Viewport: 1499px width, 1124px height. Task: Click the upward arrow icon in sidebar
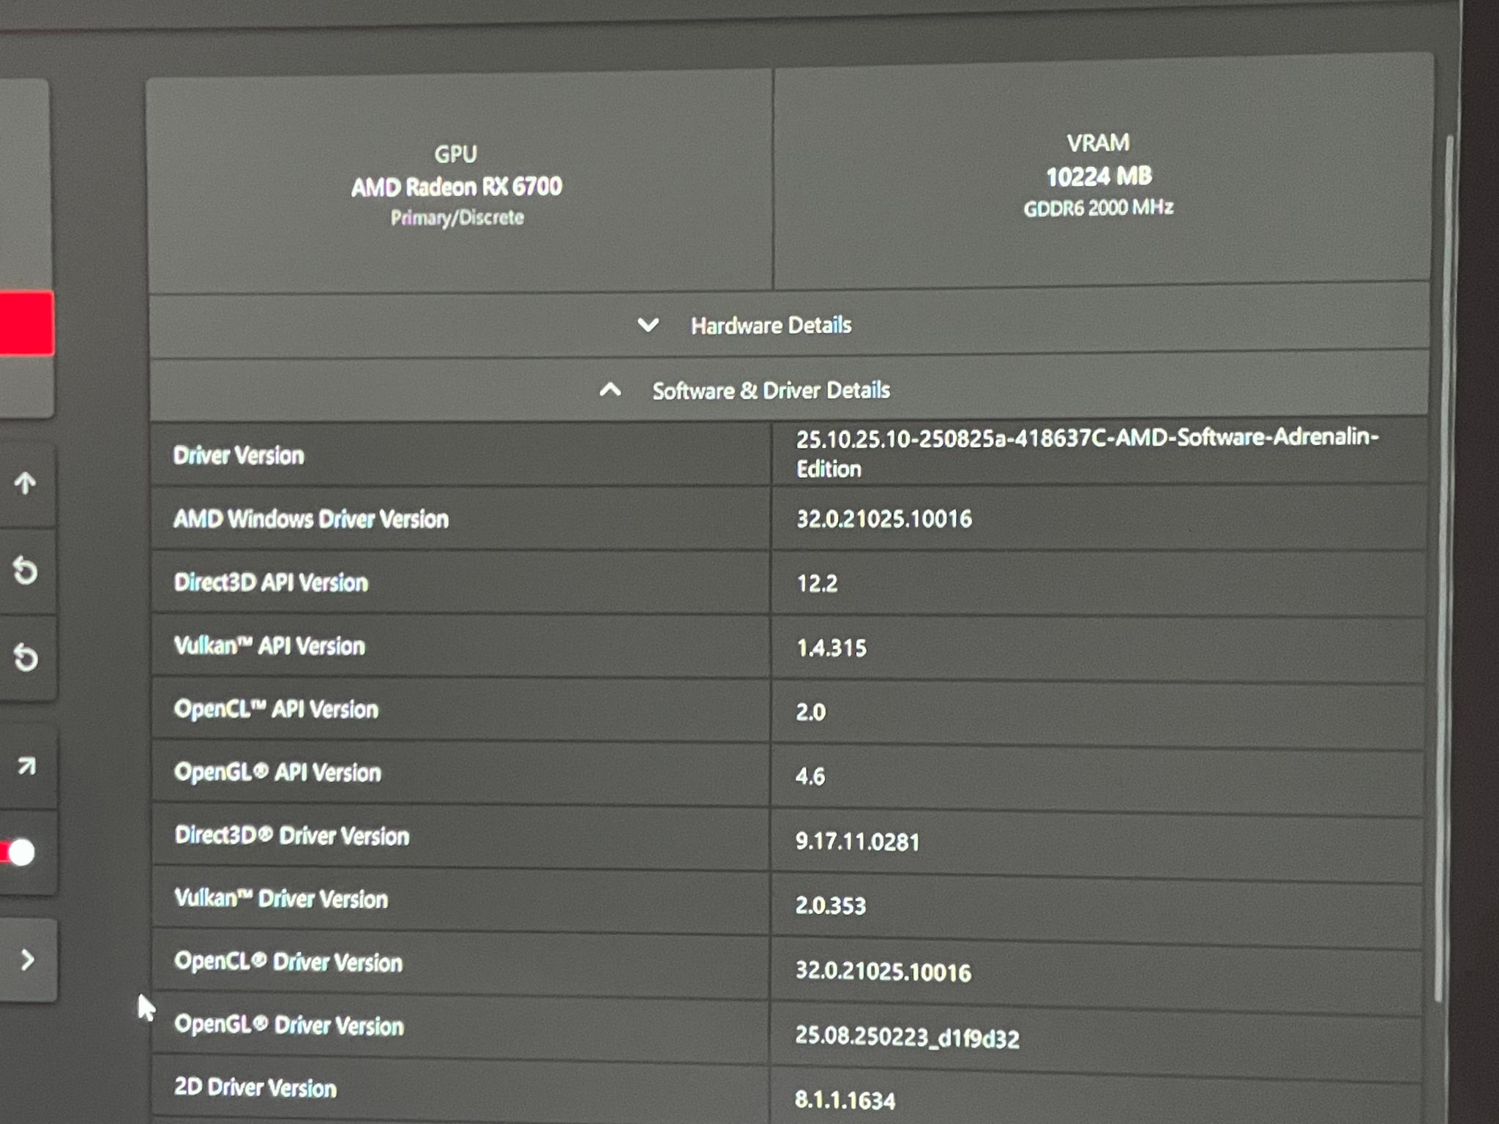25,483
